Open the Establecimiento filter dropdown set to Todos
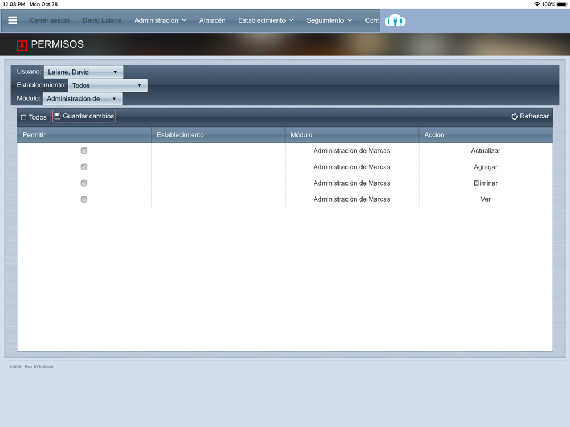This screenshot has height=427, width=570. [108, 85]
